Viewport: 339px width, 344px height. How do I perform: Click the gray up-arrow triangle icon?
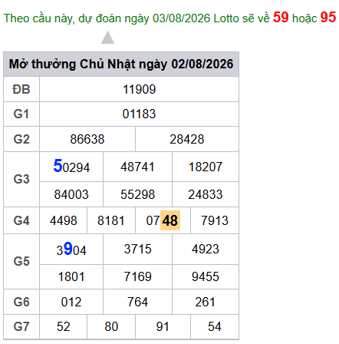coord(107,38)
